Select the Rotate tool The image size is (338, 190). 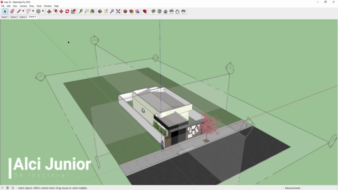coord(67,12)
